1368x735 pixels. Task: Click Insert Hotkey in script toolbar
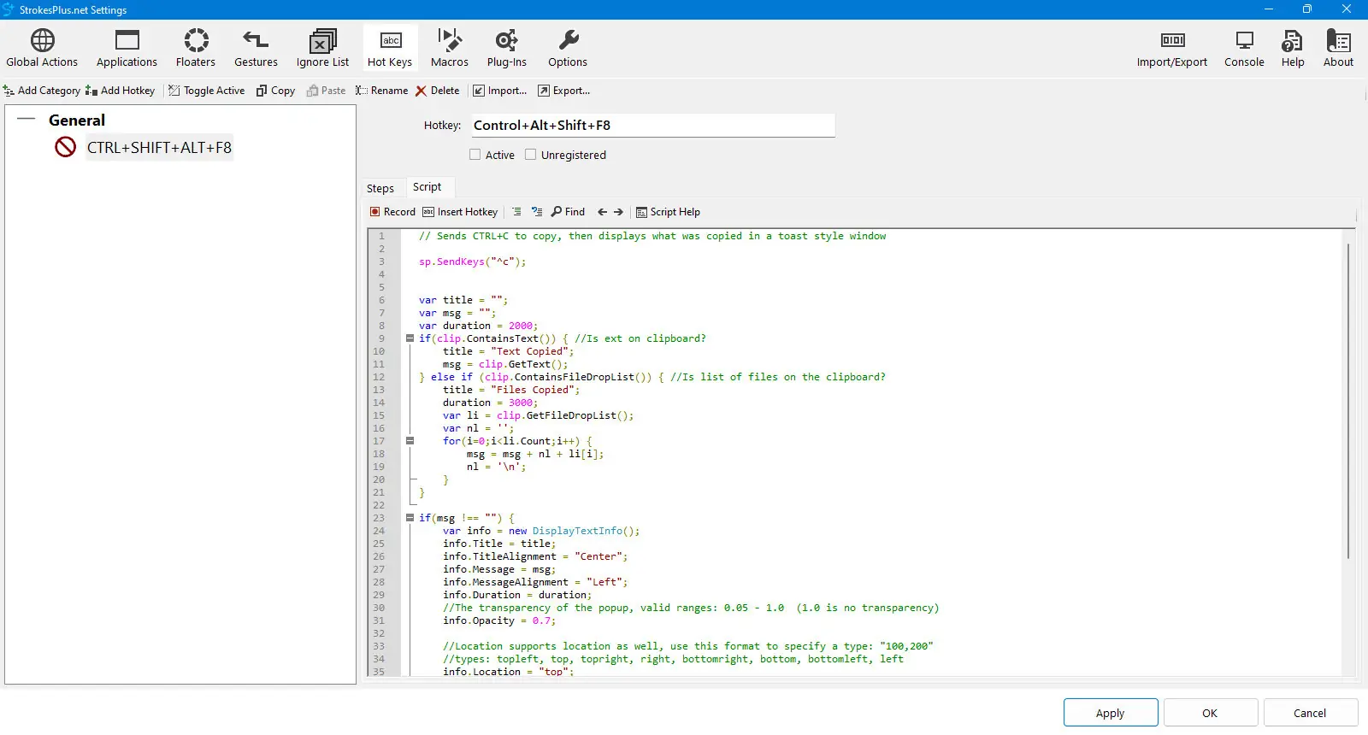pos(460,212)
